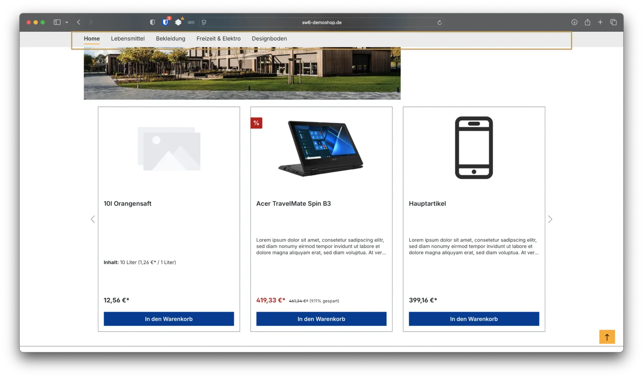Show previous products with left slider arrow
643x378 pixels.
click(x=93, y=219)
